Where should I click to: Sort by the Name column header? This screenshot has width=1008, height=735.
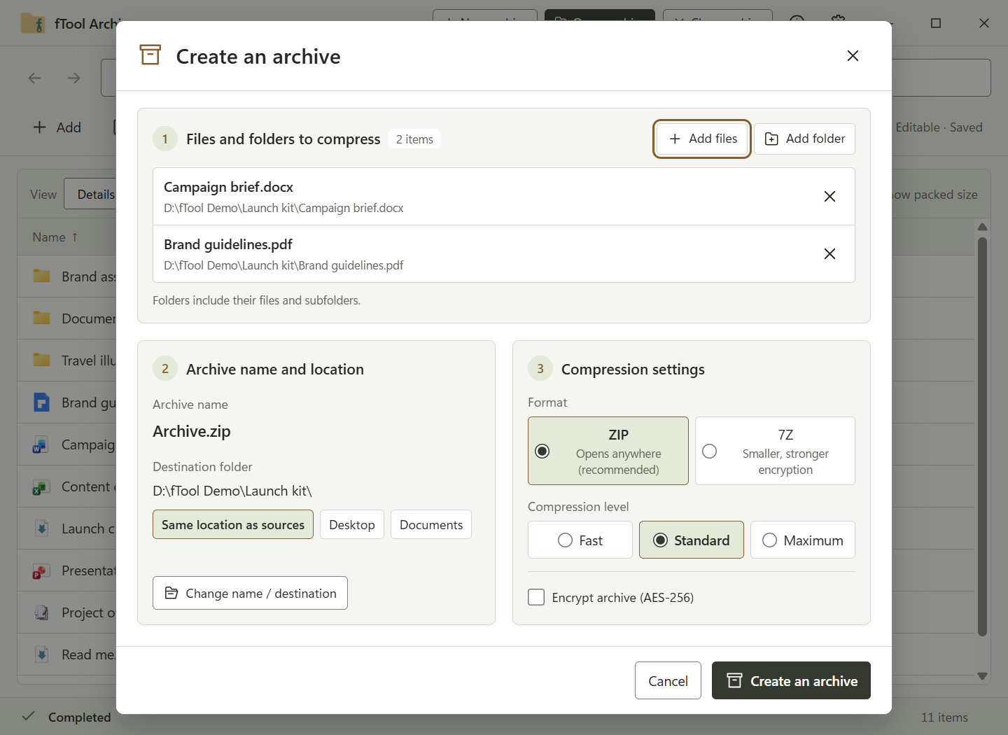55,237
